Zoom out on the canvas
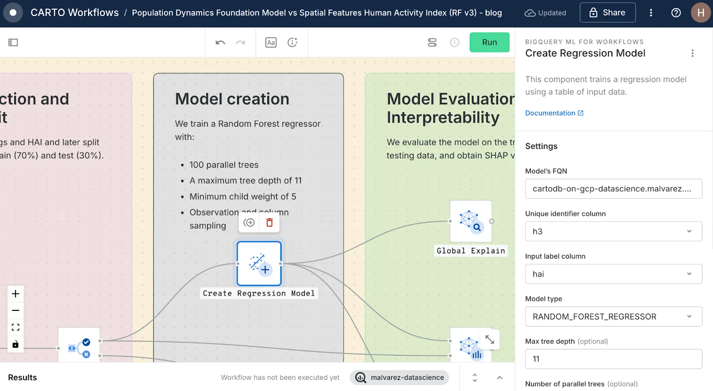 pos(16,310)
